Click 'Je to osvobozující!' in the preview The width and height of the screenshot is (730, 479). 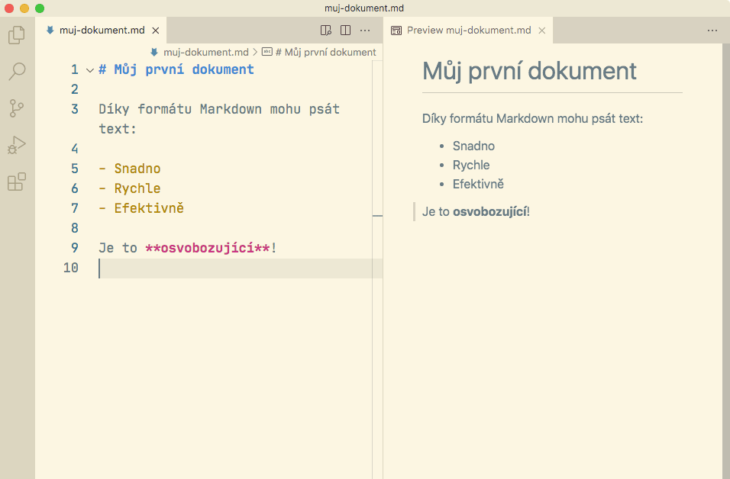click(476, 211)
